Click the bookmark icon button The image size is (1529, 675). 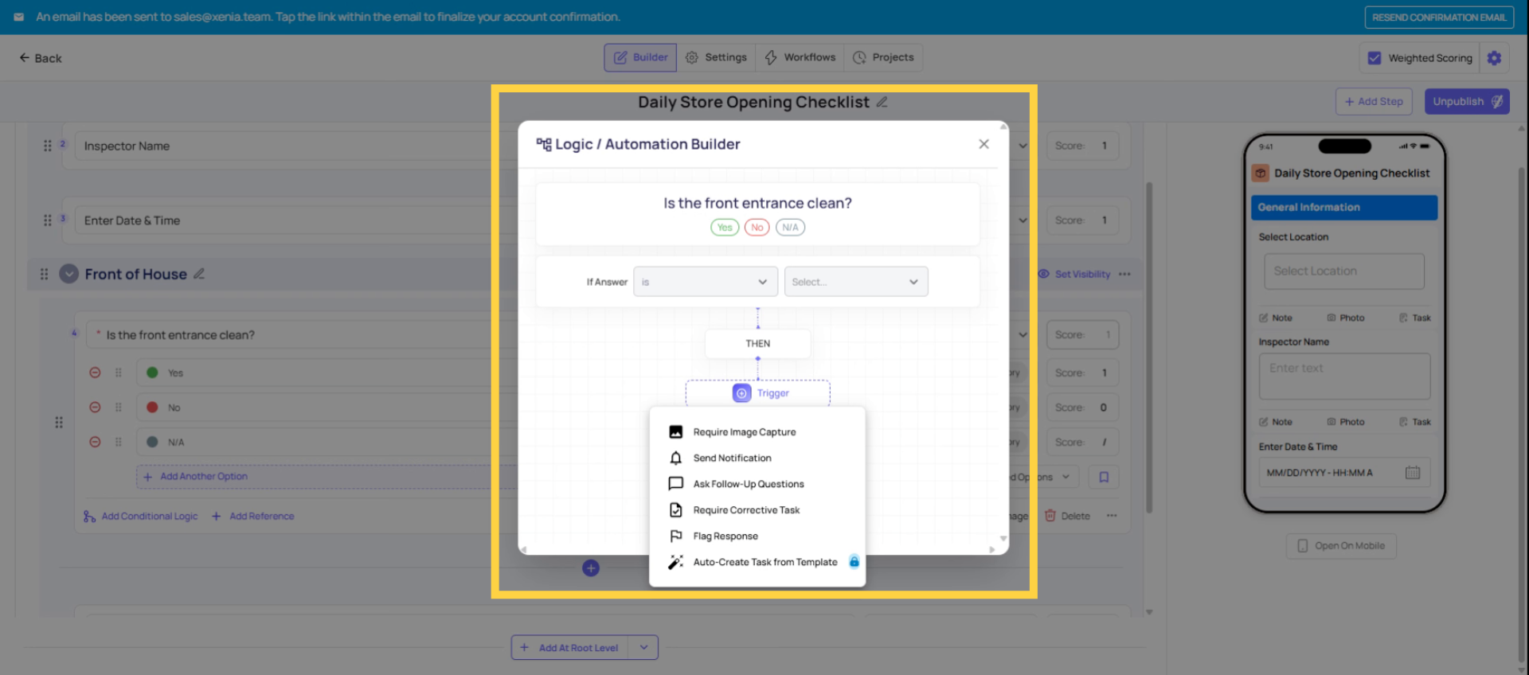click(x=1104, y=477)
